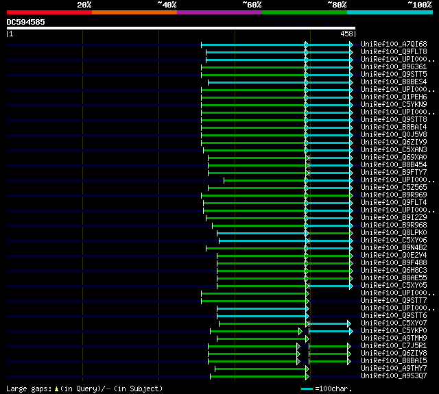Open hit UniRef100_Q1PEH6
Image resolution: width=439 pixels, height=394 pixels.
pos(394,97)
